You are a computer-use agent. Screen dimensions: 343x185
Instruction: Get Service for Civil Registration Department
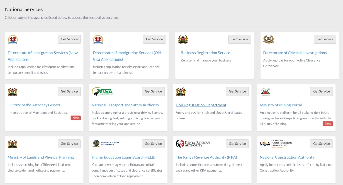(x=237, y=91)
